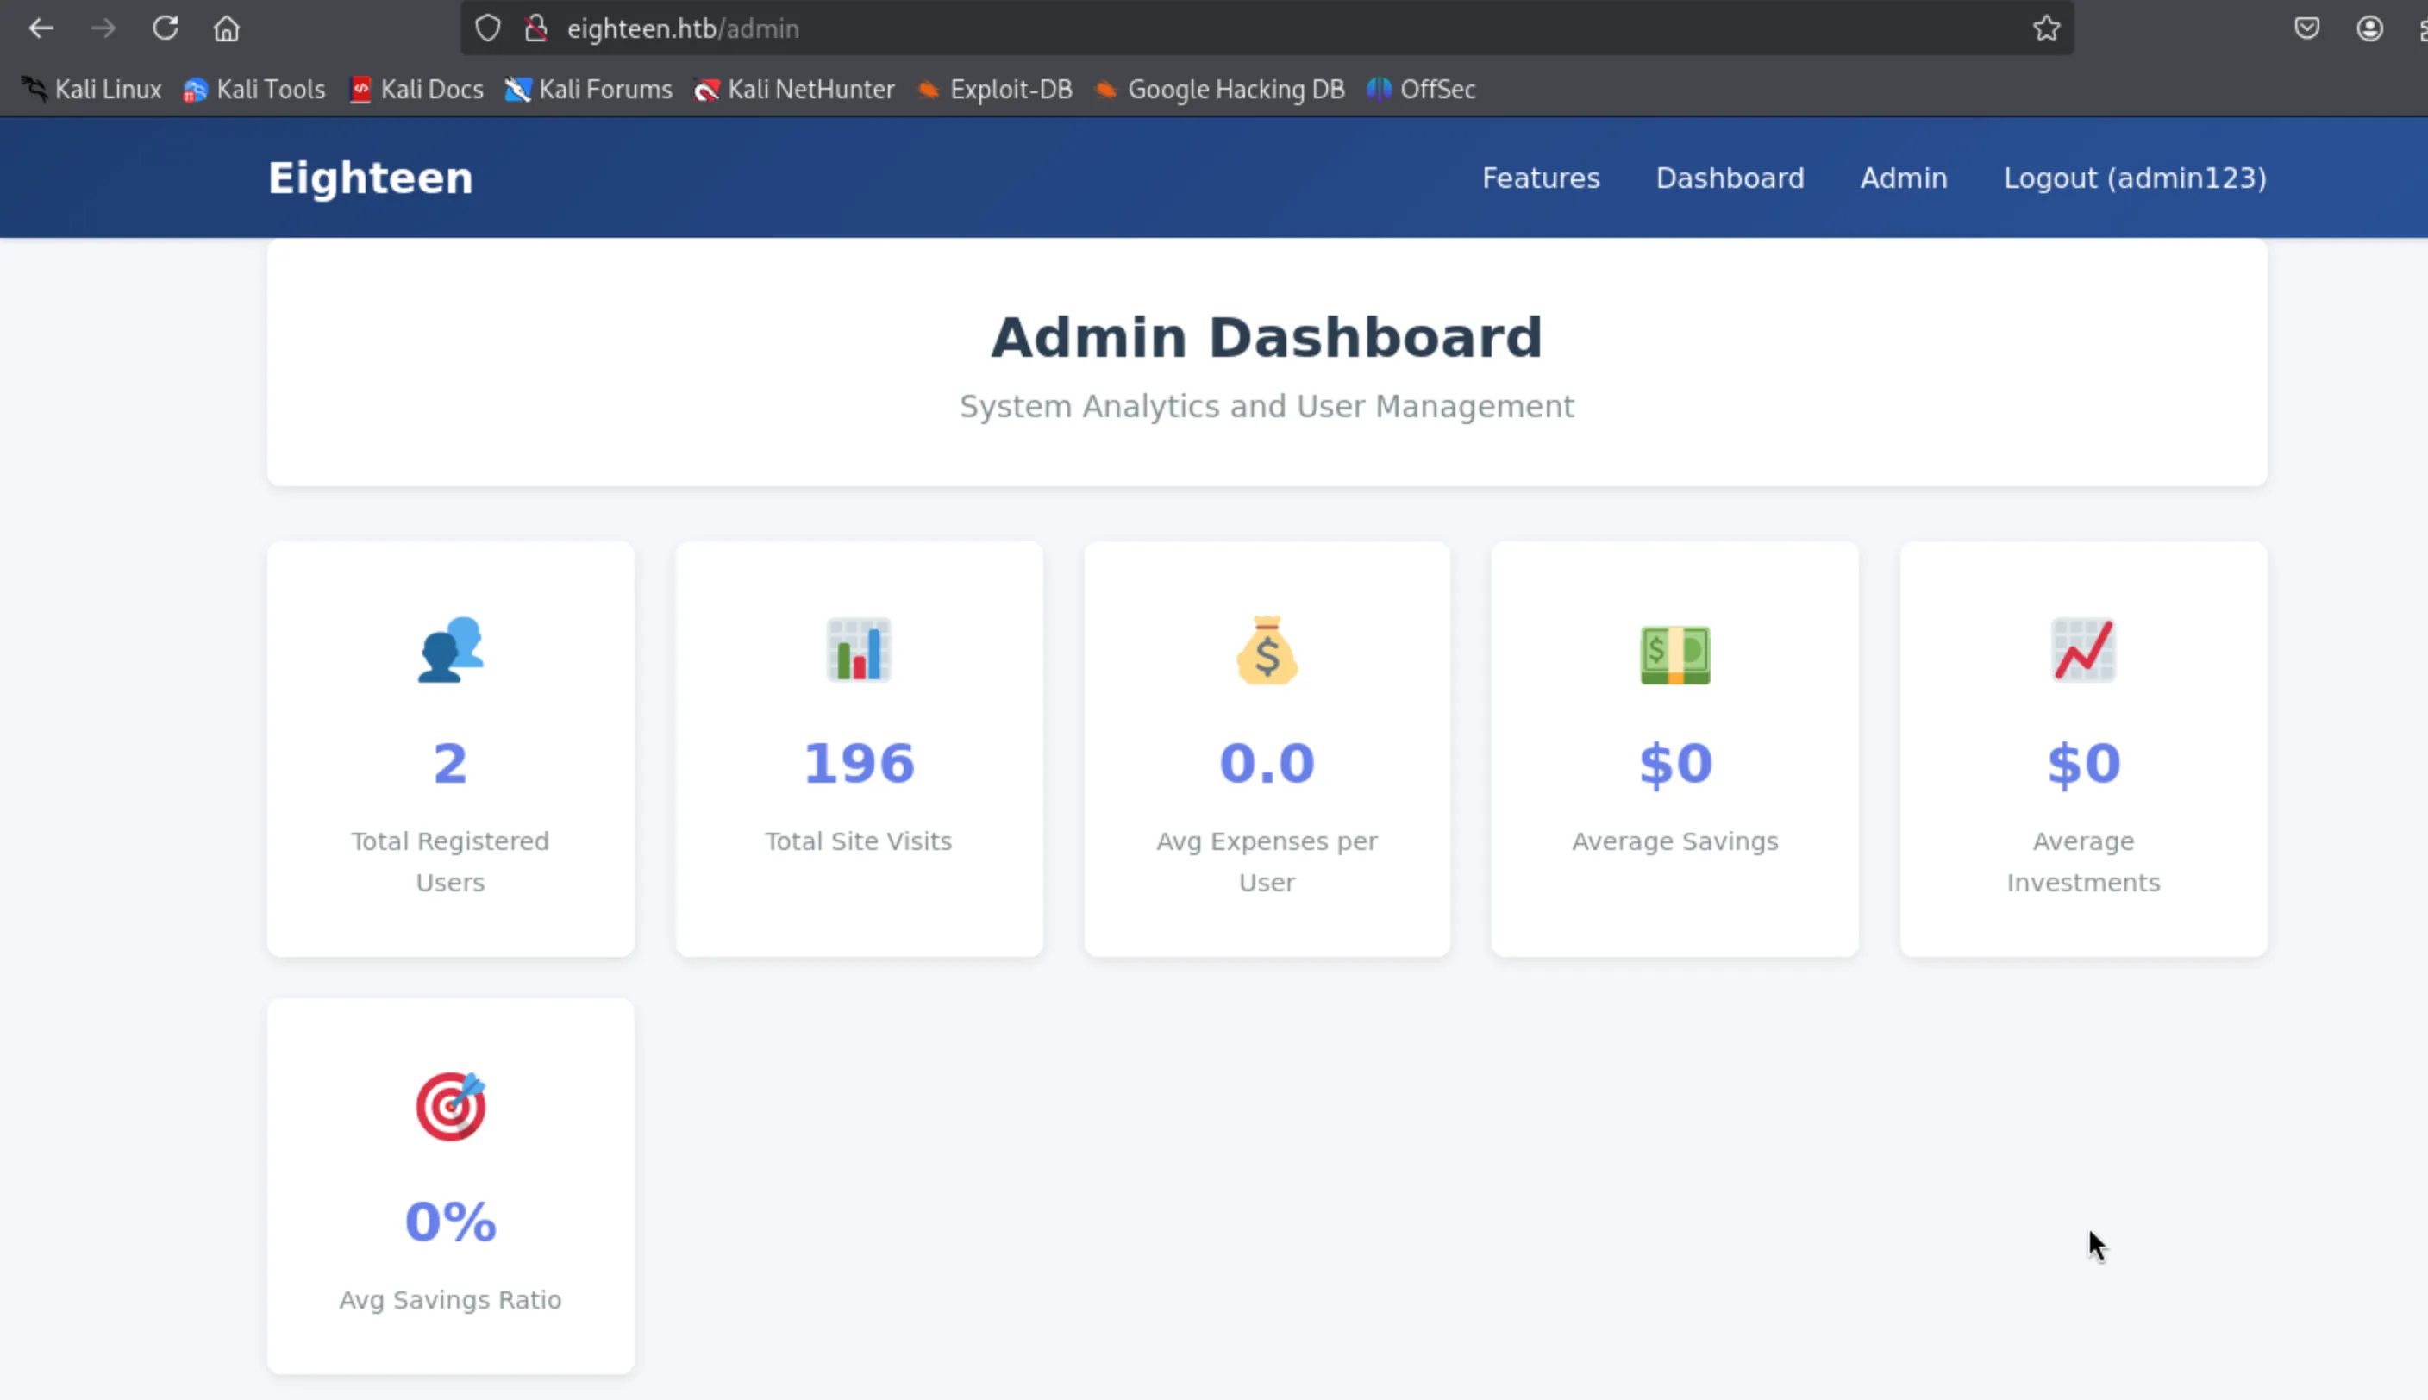Open the Features nav link
2428x1400 pixels.
pos(1541,178)
